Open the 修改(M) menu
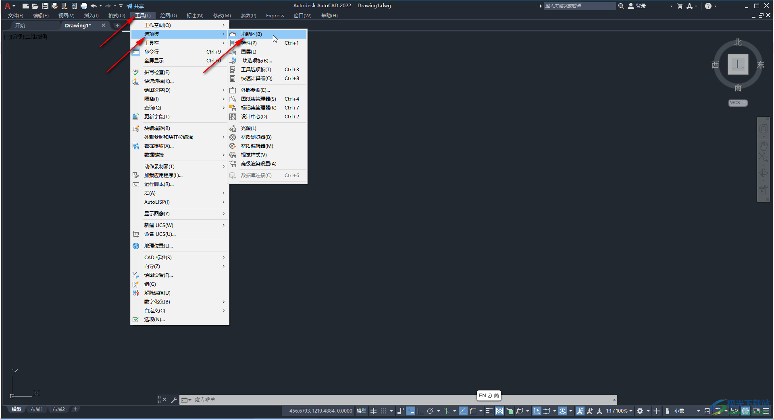This screenshot has width=774, height=419. point(222,16)
